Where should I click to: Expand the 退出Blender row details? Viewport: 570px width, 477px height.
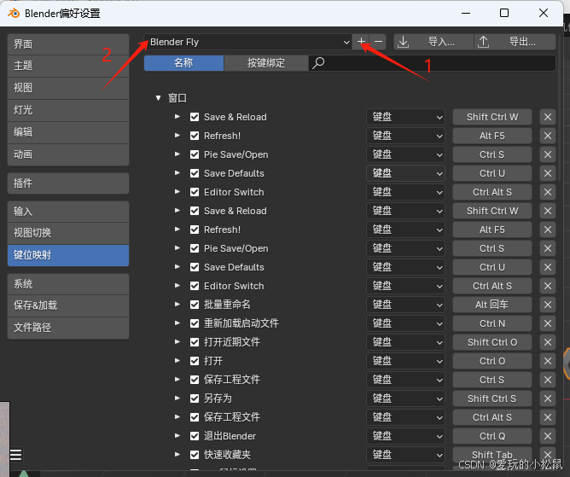(177, 435)
